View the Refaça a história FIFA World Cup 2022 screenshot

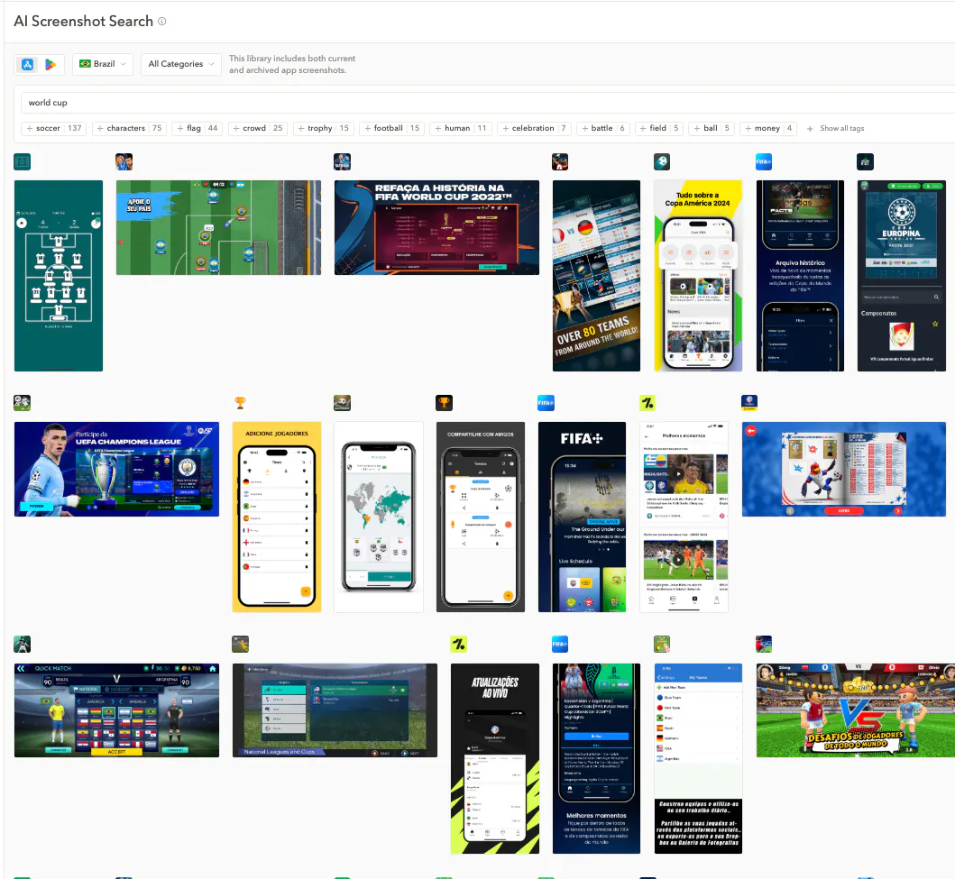click(x=436, y=228)
